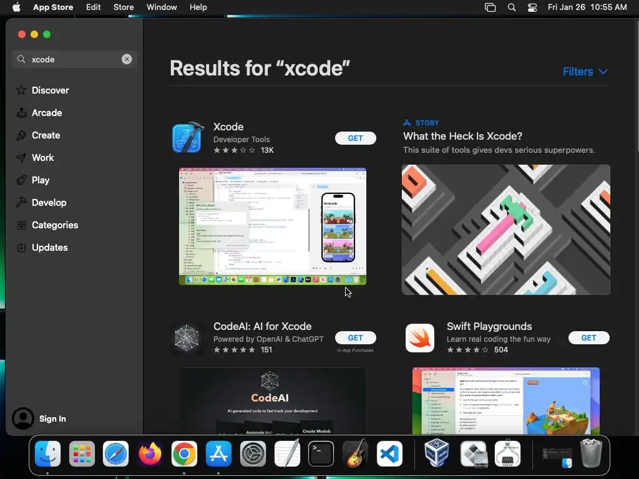
Task: Click the Sign In account avatar
Action: pyautogui.click(x=23, y=419)
